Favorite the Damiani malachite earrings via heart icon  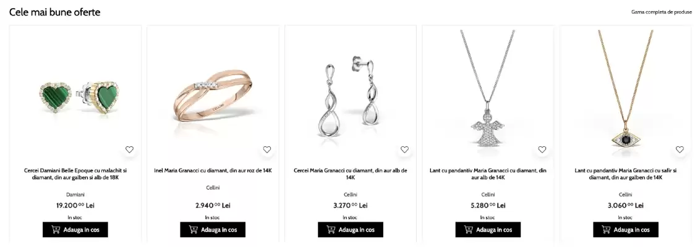point(129,149)
